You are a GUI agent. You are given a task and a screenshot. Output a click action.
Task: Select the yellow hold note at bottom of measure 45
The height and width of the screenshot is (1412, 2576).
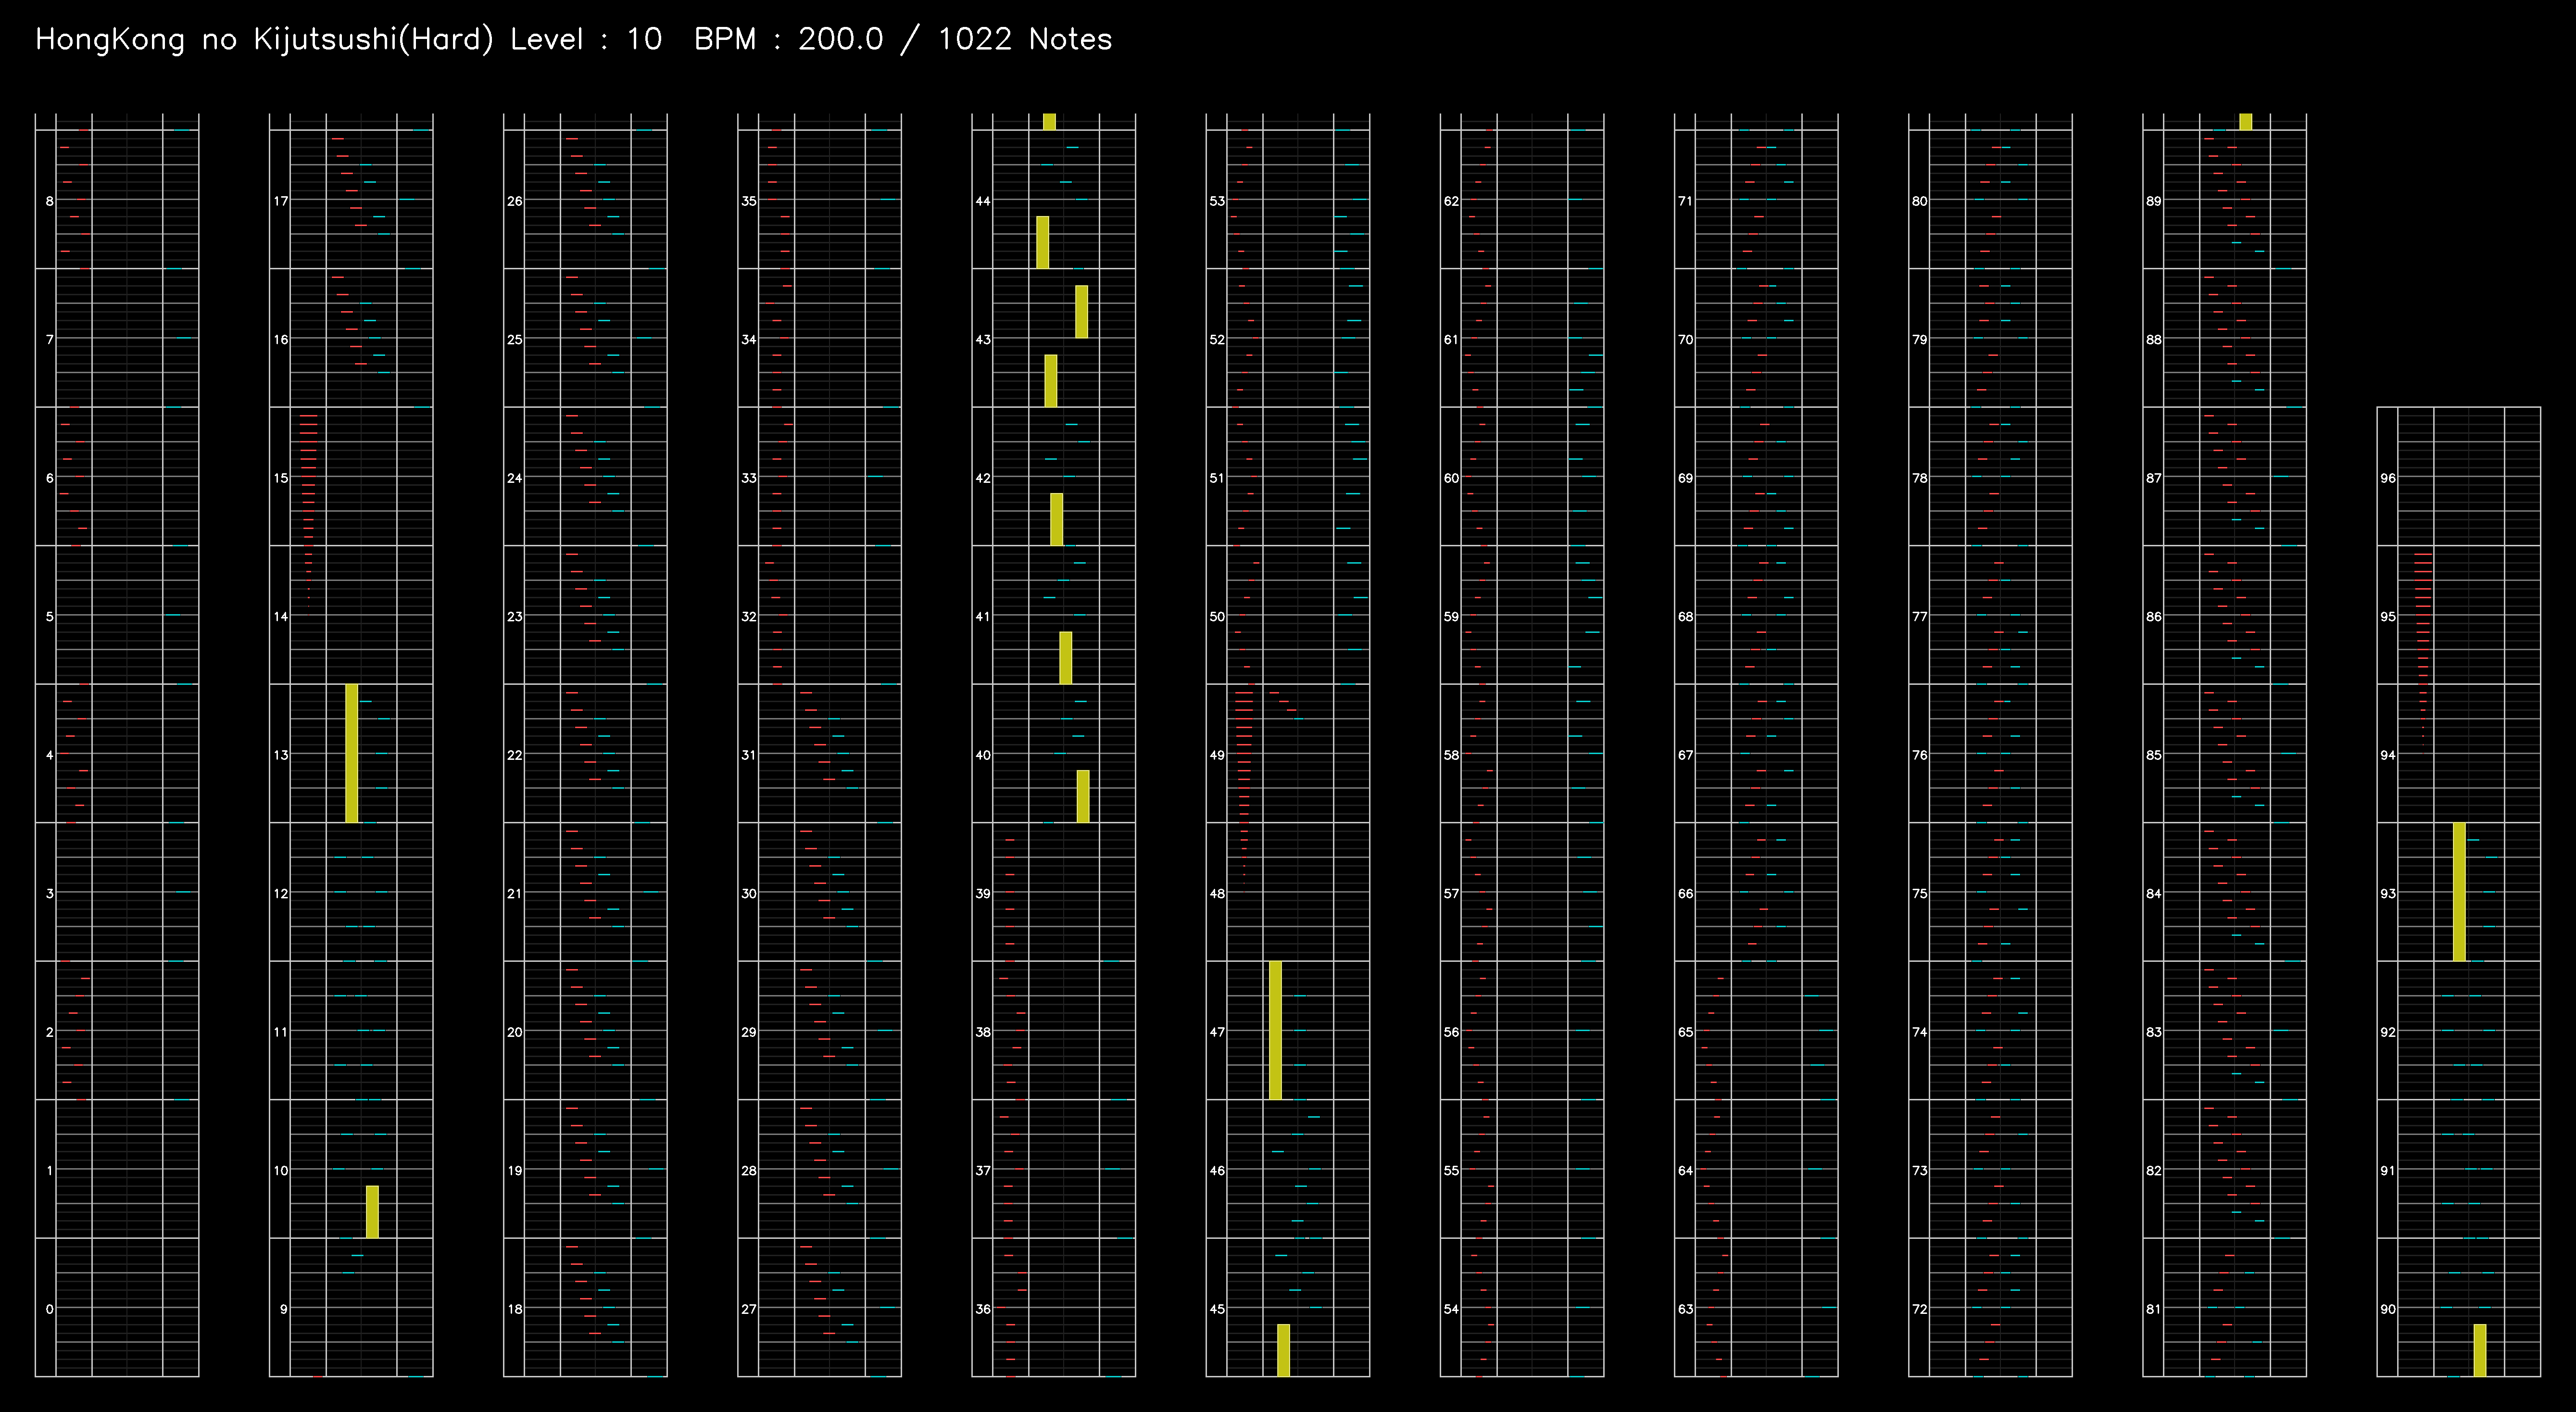click(1283, 1350)
